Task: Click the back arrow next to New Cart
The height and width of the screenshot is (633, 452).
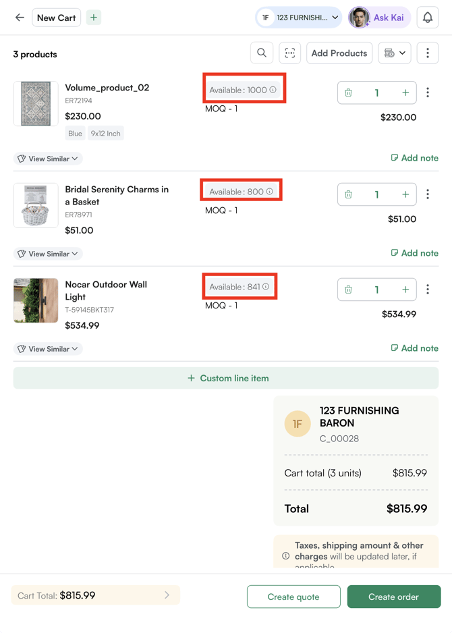Action: pyautogui.click(x=19, y=18)
